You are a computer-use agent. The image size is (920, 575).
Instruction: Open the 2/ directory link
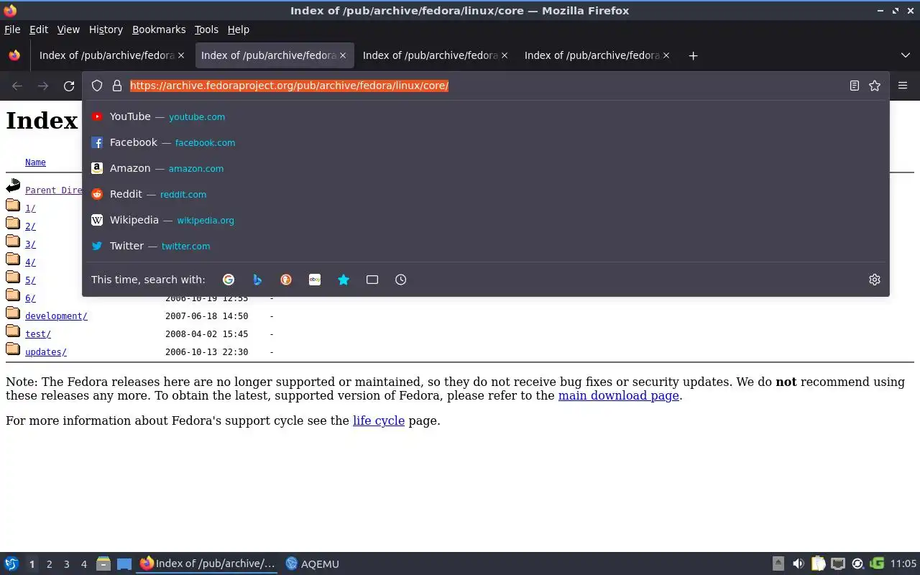point(30,226)
